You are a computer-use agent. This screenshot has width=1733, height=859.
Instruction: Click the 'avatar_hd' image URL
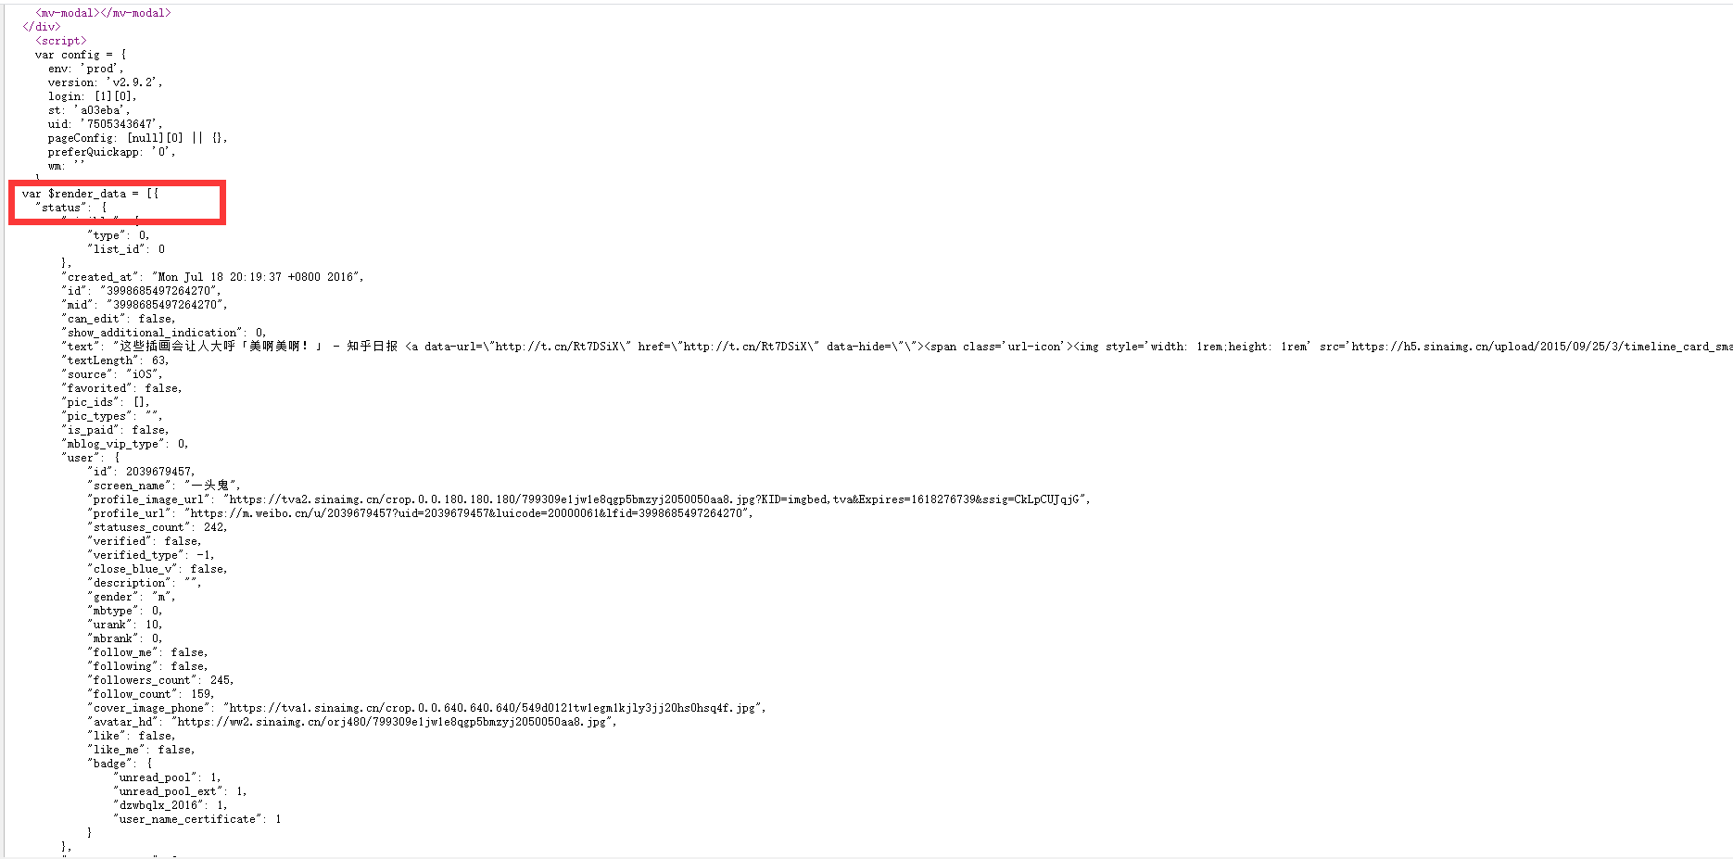pyautogui.click(x=394, y=722)
